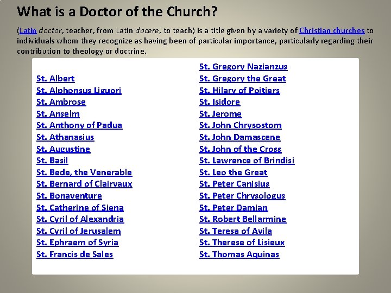Viewport: 391px width, 293px height.
Task: Select the St. Anselm link
Action: coord(58,113)
